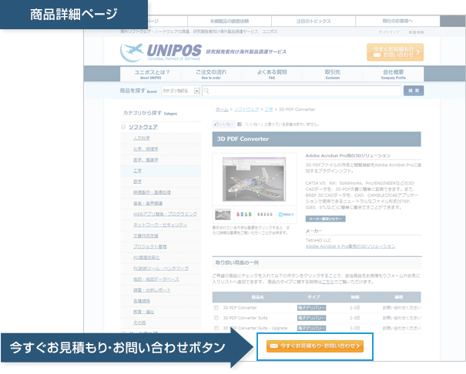Check the 3D PDF Converter Suite - Upgrade checkbox

click(x=216, y=328)
